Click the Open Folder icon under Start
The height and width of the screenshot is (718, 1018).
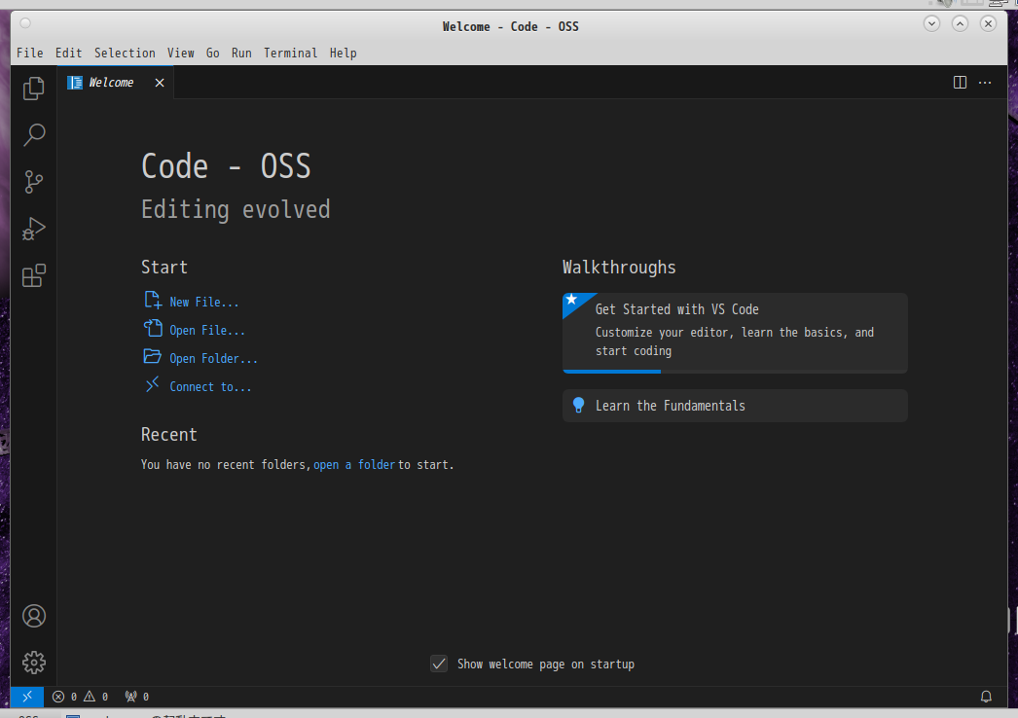coord(153,356)
